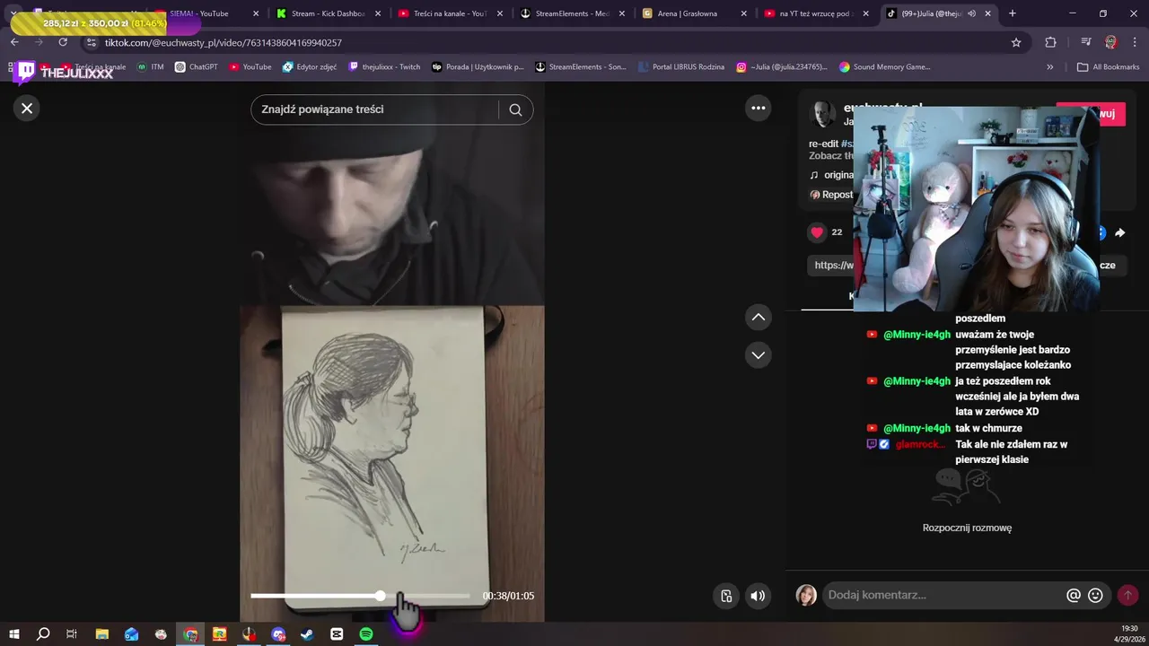
Task: Focus the 'Dodaj komentarz...' comment field
Action: pos(943,595)
